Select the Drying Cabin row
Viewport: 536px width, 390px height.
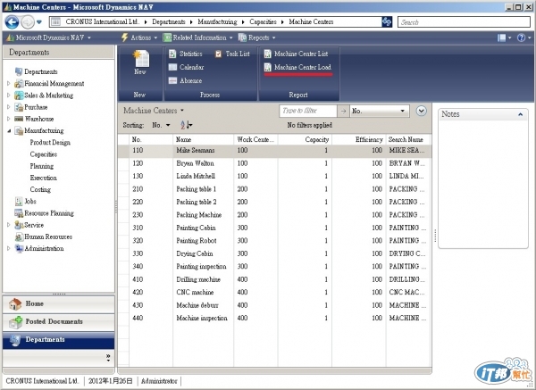[274, 253]
